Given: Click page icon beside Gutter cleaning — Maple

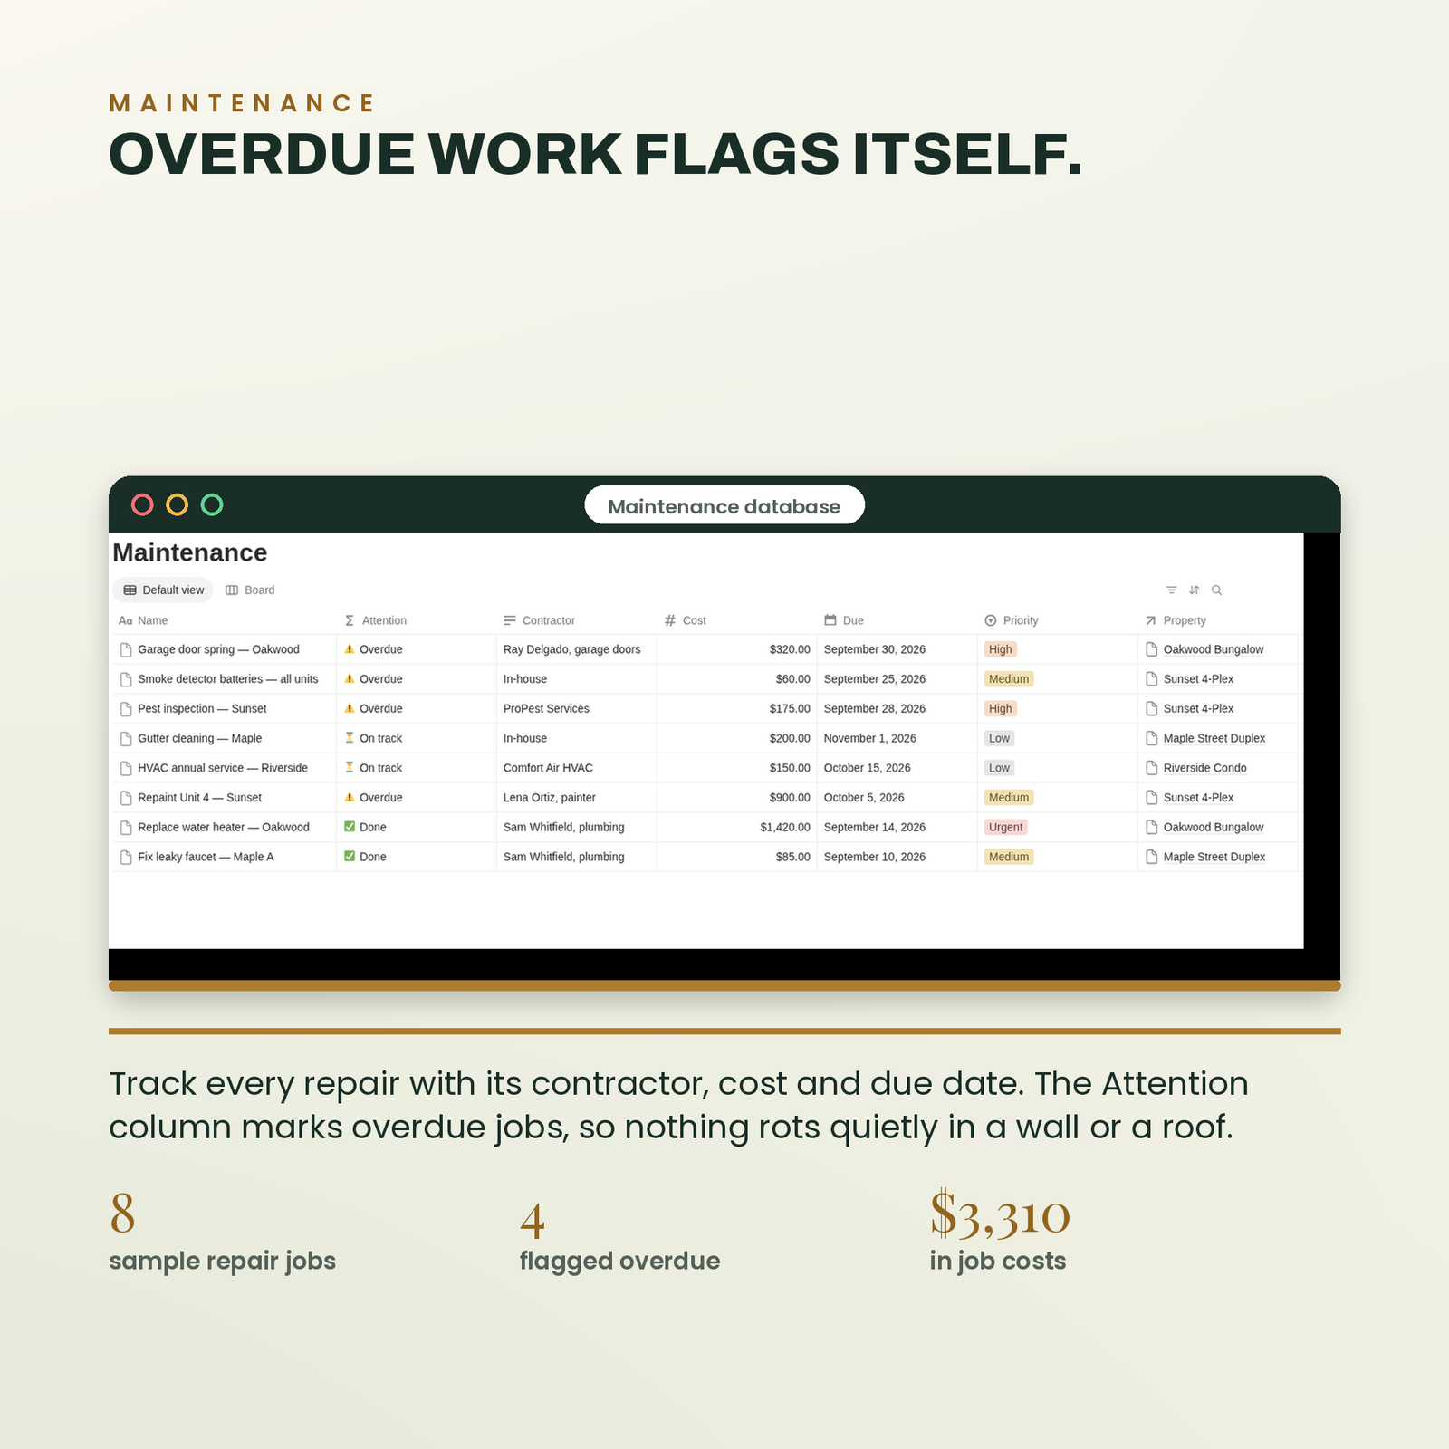Looking at the screenshot, I should tap(126, 739).
